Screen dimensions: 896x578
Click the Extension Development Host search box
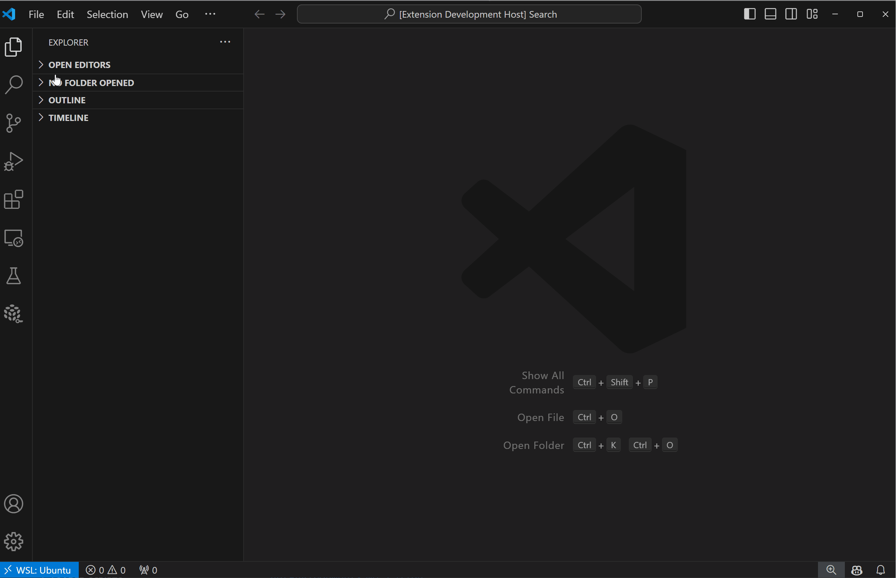pos(469,14)
